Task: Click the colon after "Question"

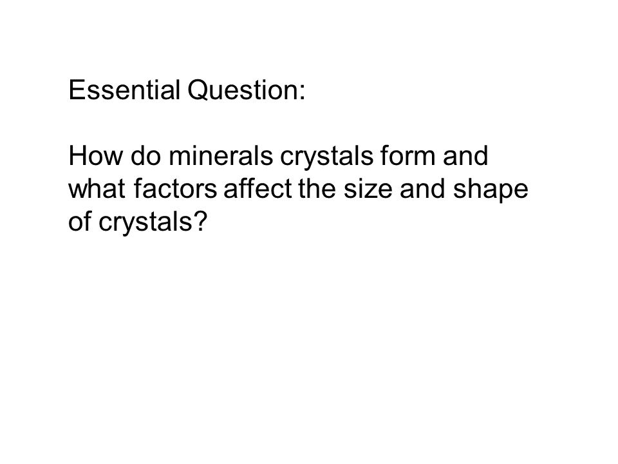Action: pyautogui.click(x=302, y=93)
